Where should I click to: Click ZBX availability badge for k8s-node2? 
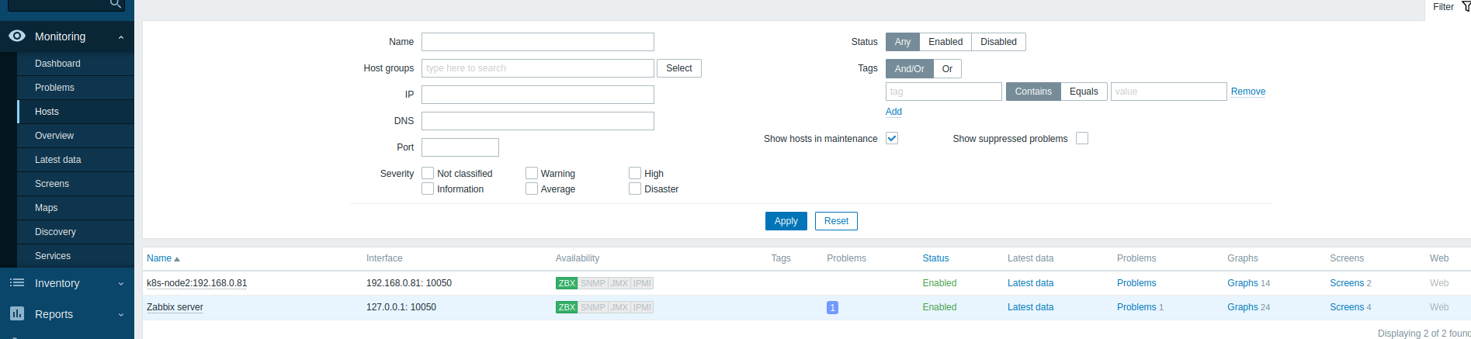(x=567, y=283)
